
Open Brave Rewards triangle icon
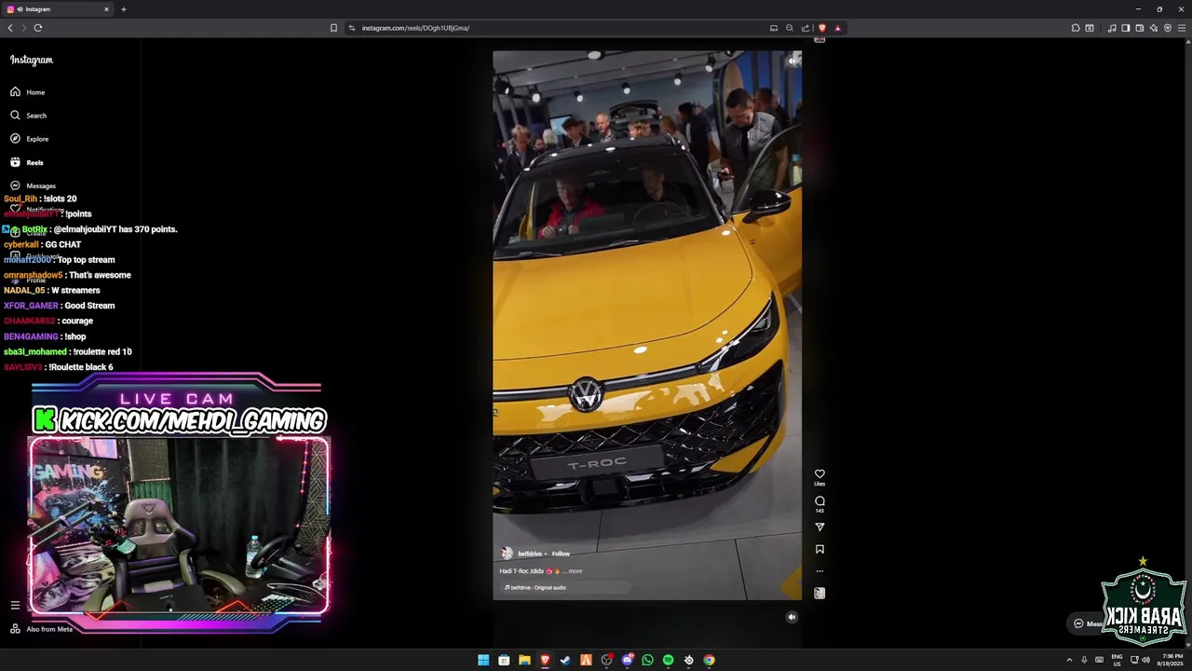pyautogui.click(x=837, y=28)
